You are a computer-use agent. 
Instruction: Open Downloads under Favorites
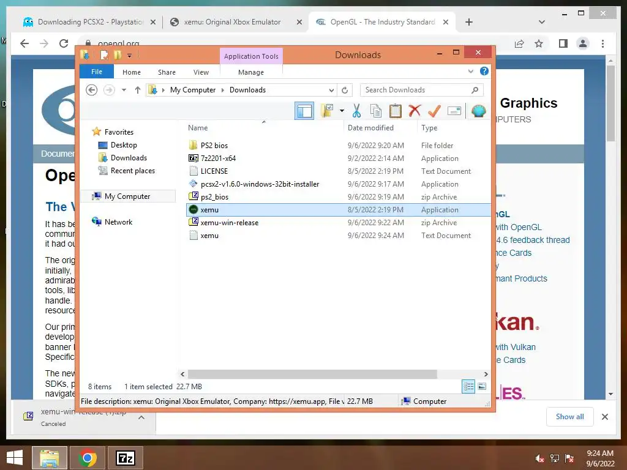tap(129, 157)
